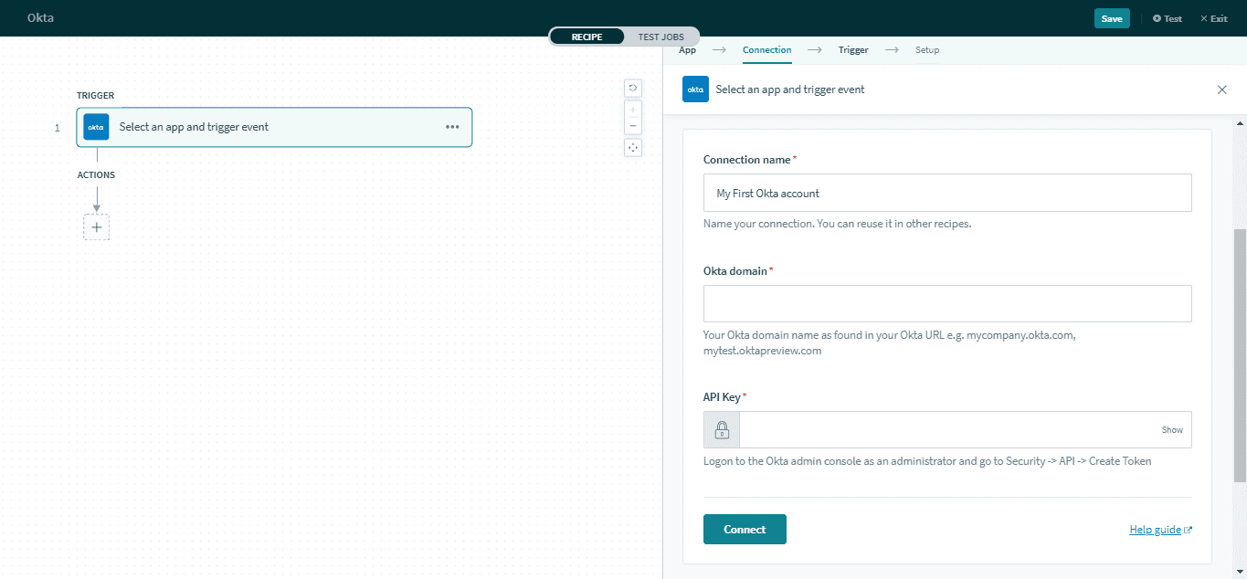Switch to the TEST JOBS tab

pos(660,37)
